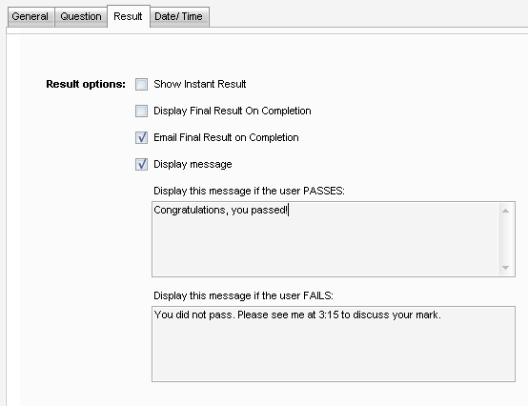528x406 pixels.
Task: Click the scroll down arrow in PASSES box
Action: (505, 268)
